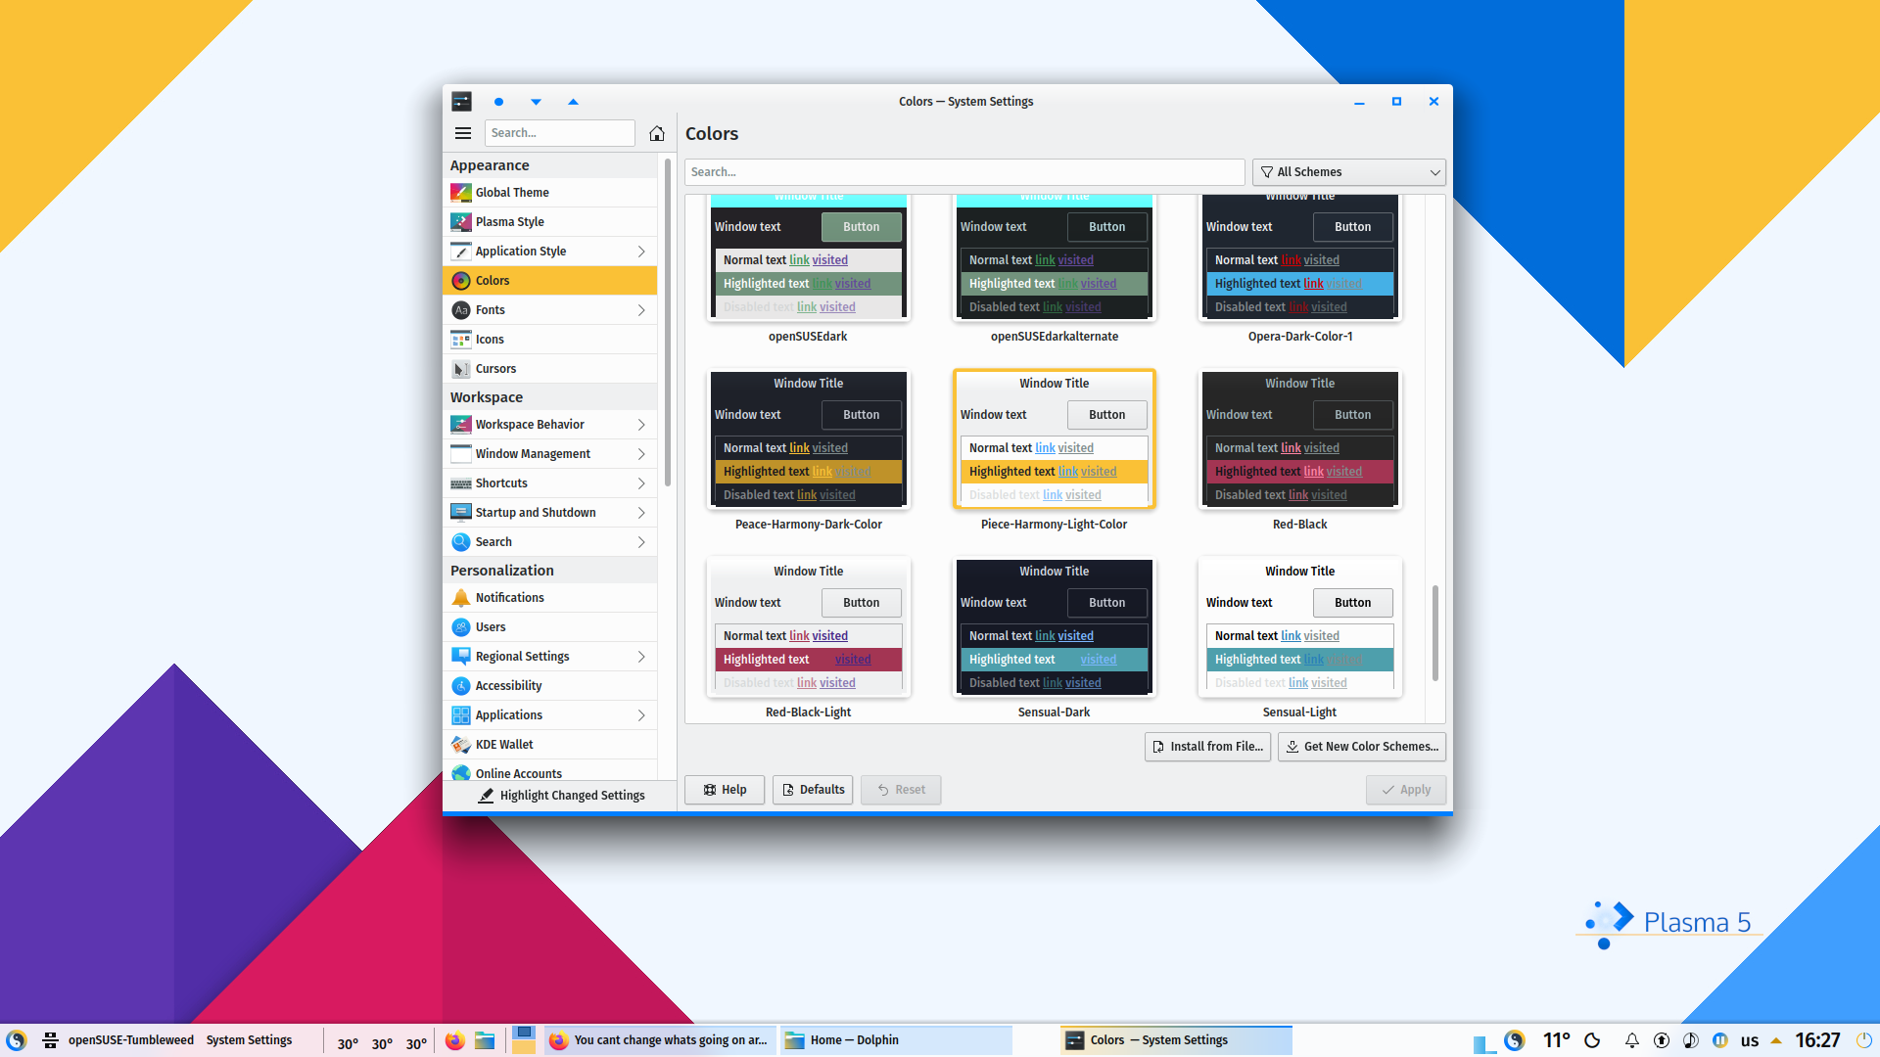Image resolution: width=1880 pixels, height=1057 pixels.
Task: Switch to Firefox window in taskbar
Action: 660,1040
